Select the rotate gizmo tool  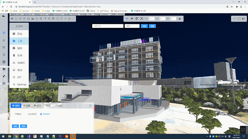[137, 19]
